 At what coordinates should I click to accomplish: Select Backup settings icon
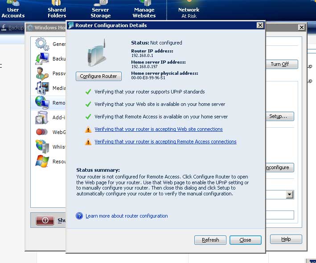pos(42,59)
